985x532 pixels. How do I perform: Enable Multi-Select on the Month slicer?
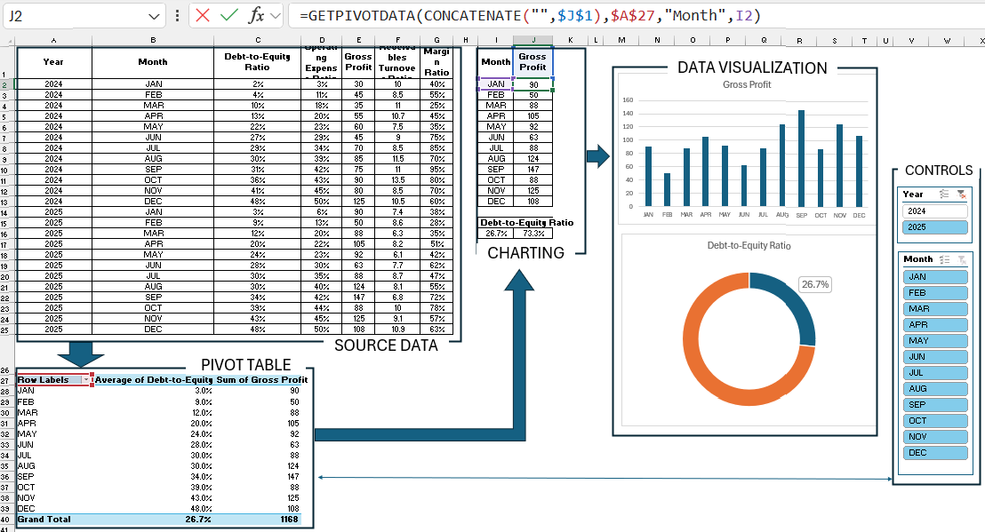(x=943, y=258)
